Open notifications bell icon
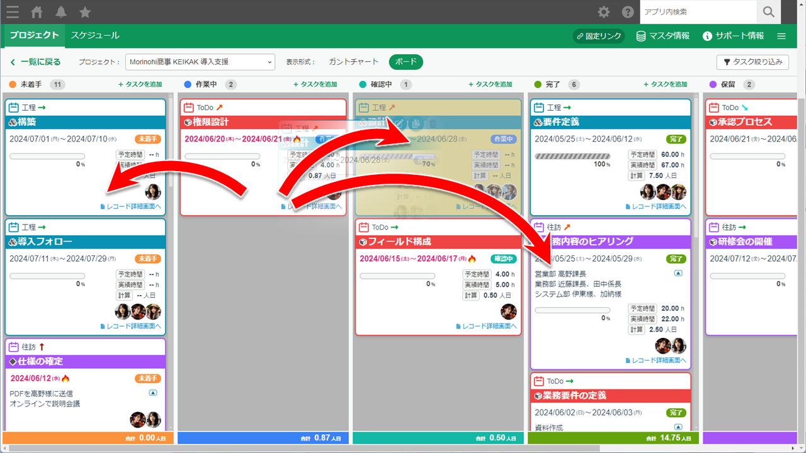This screenshot has width=806, height=453. click(x=61, y=12)
